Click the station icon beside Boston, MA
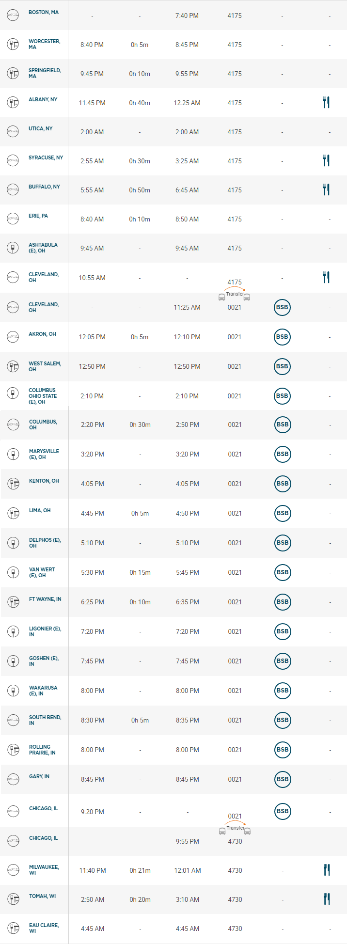This screenshot has width=347, height=944. pos(13,16)
